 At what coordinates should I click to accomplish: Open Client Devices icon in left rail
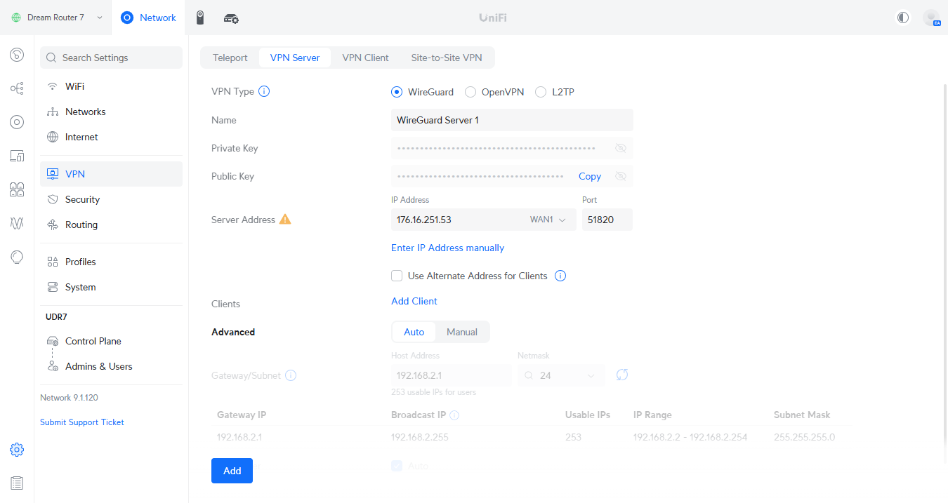coord(17,156)
